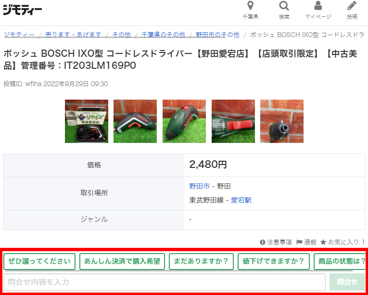Viewport: 368px width, 295px height.
Task: View fifth thumbnail showing driver tip
Action: click(x=282, y=121)
